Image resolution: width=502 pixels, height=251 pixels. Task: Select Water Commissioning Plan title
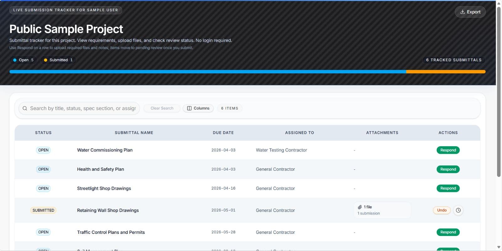[x=105, y=150]
